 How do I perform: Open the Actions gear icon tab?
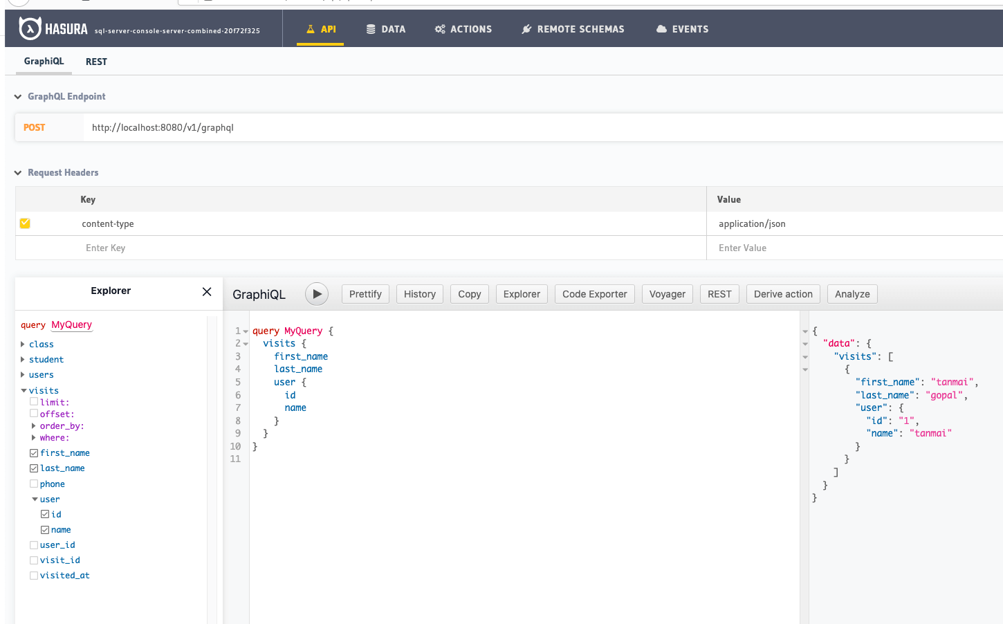click(x=440, y=29)
